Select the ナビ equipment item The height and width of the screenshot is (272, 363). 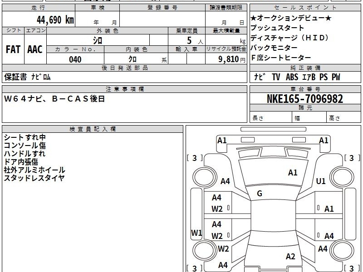pyautogui.click(x=260, y=77)
